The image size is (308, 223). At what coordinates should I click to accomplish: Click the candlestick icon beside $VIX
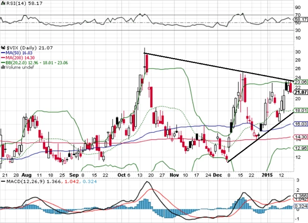3,49
